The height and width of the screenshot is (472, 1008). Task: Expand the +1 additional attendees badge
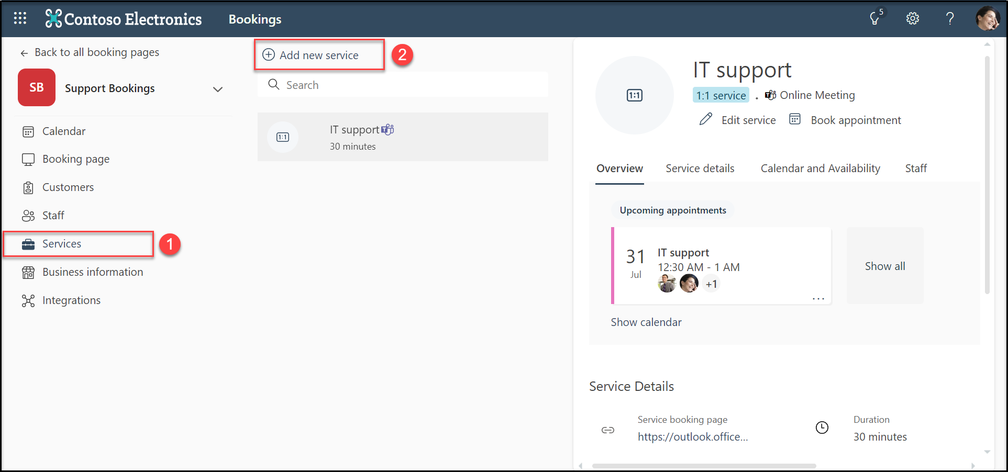tap(711, 284)
